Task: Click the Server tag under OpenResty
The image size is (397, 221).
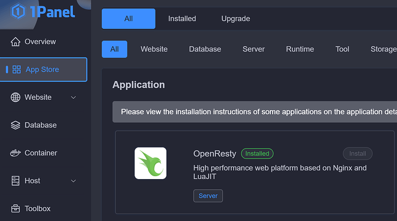Action: pyautogui.click(x=208, y=196)
